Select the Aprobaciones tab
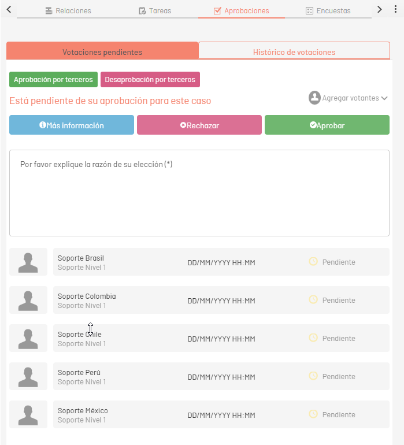 [x=242, y=11]
